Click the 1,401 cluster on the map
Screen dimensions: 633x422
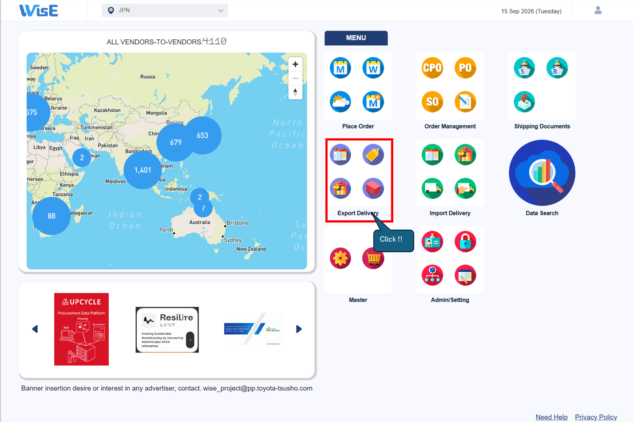click(142, 170)
